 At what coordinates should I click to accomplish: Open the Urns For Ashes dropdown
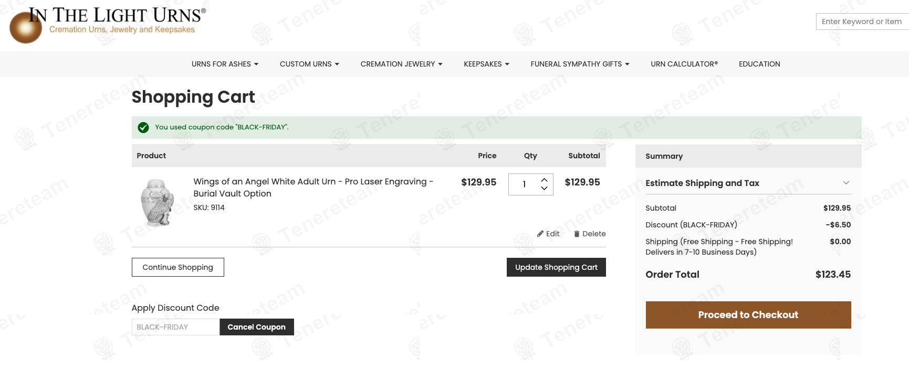(x=225, y=64)
